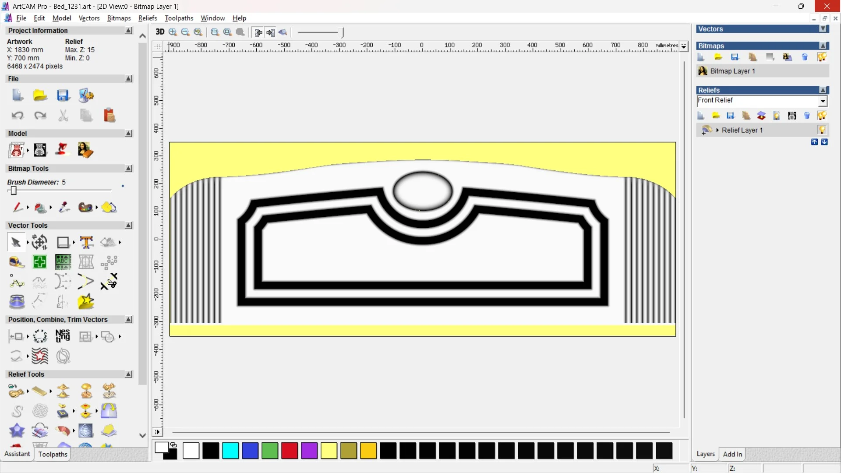Click the Undo arrow icon
Screen dimensions: 841x473
18,116
